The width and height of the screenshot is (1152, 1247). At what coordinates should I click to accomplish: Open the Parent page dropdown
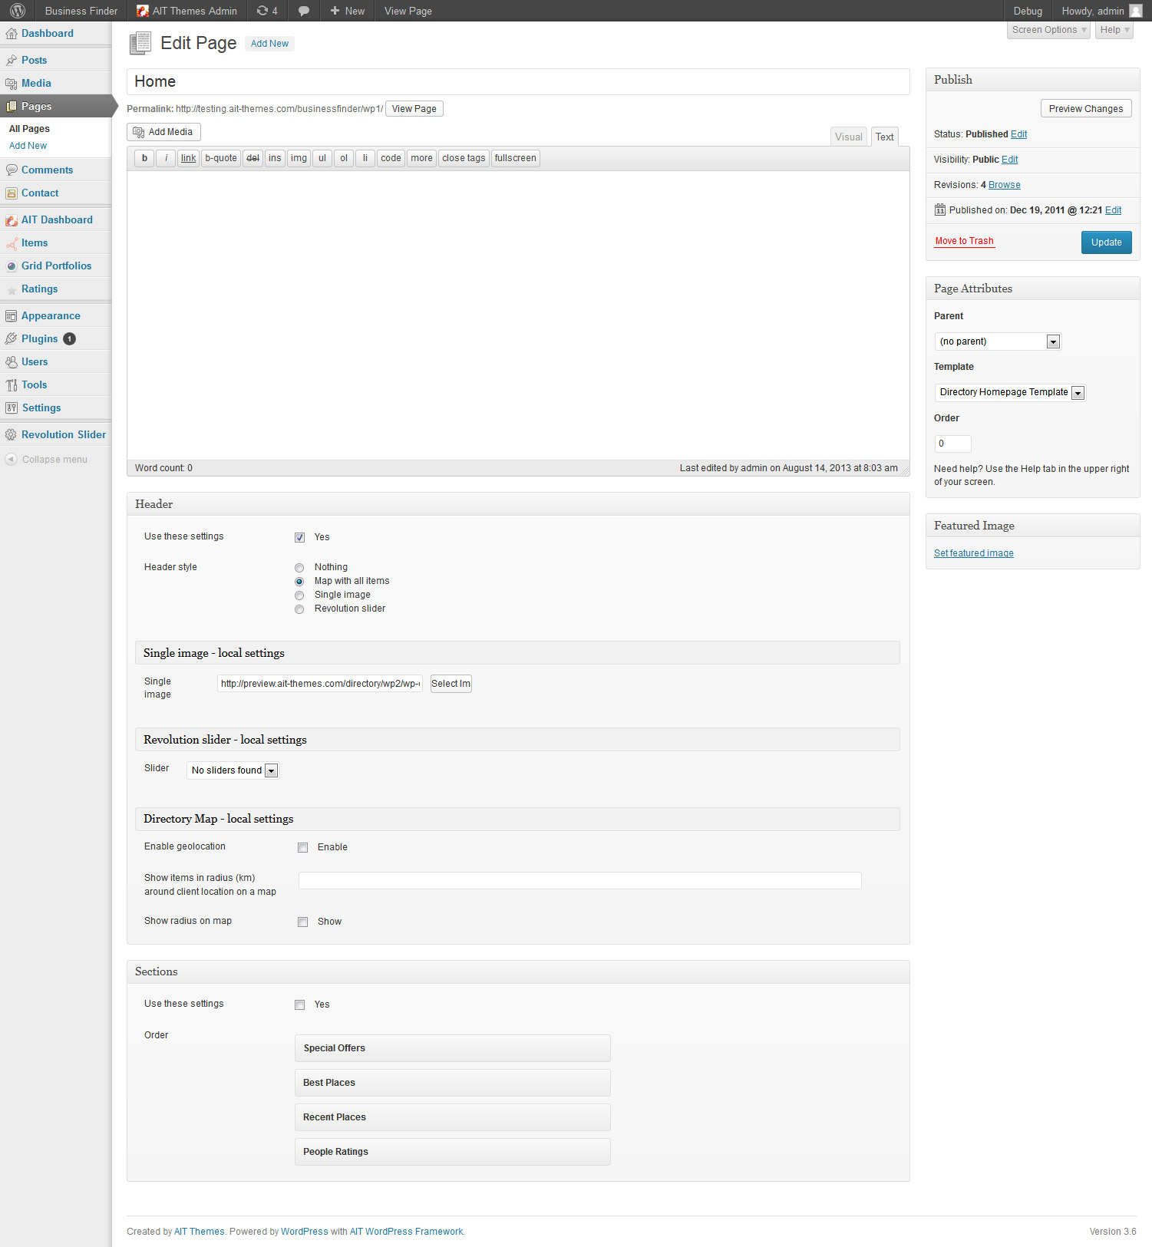coord(997,341)
